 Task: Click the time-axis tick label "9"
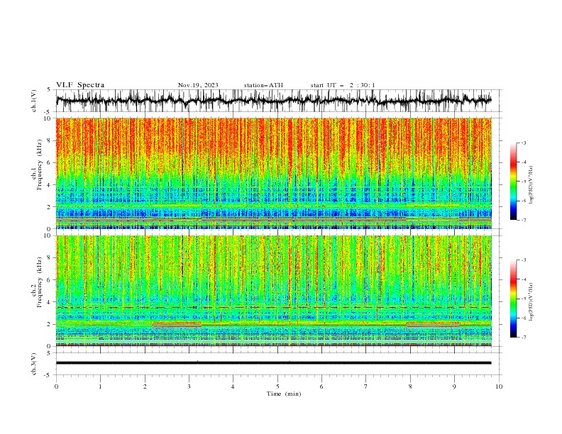(454, 386)
